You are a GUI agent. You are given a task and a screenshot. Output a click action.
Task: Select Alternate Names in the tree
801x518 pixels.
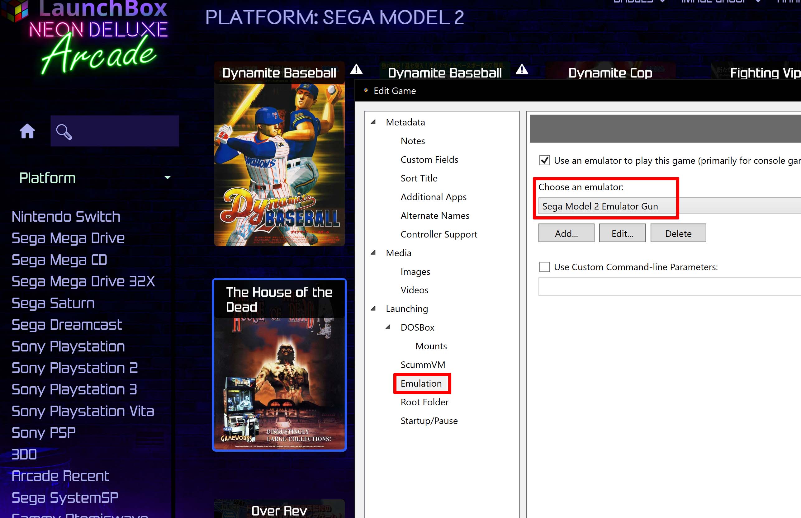435,215
